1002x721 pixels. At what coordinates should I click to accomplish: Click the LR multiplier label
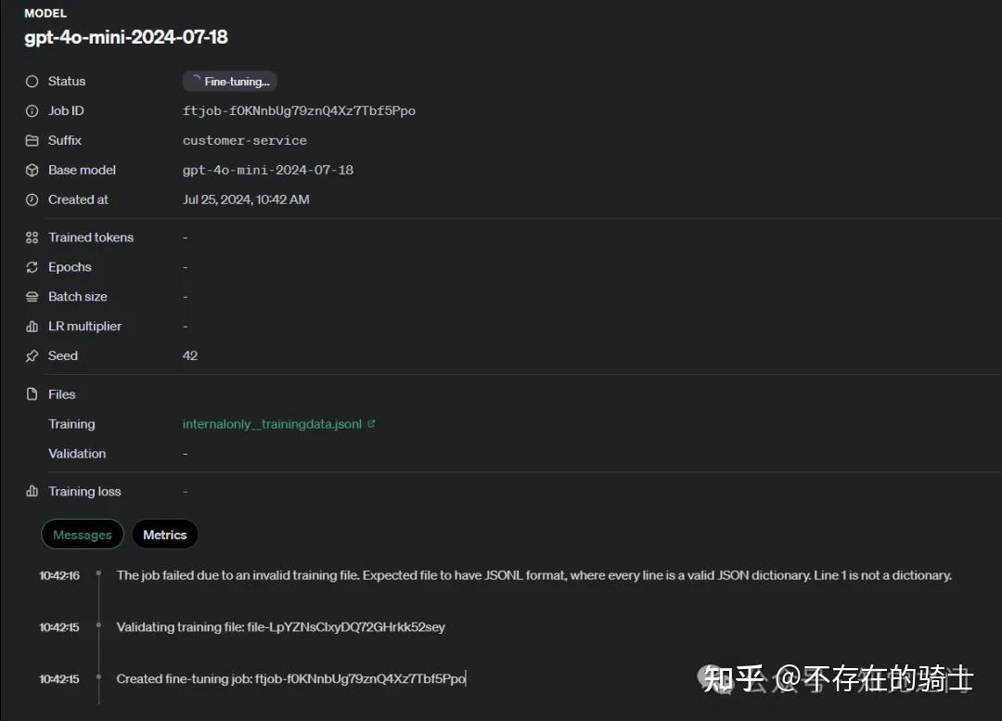(x=84, y=326)
